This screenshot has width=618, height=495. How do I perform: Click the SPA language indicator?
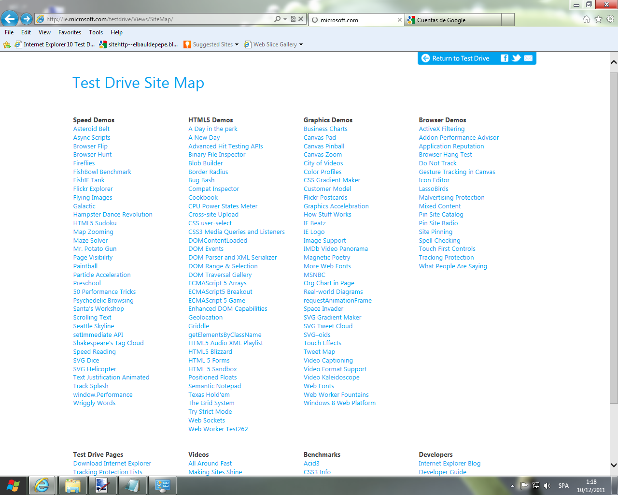coord(563,486)
